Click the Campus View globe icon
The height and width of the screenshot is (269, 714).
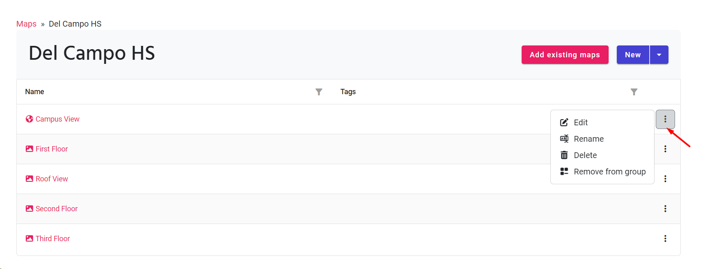29,119
